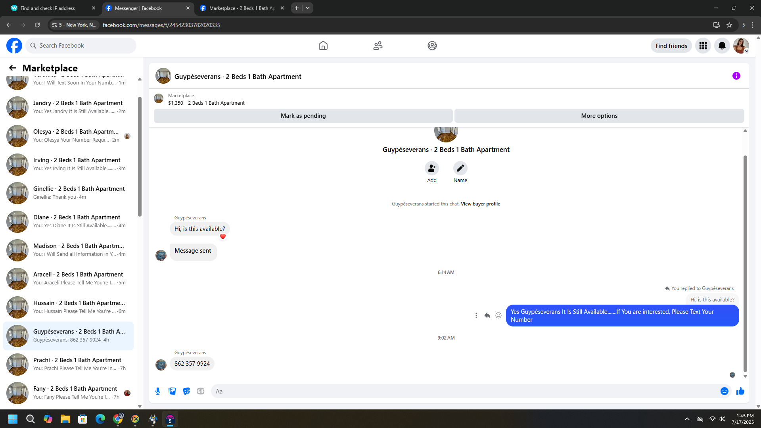Go back from Marketplace chats list
761x428 pixels.
coord(13,68)
